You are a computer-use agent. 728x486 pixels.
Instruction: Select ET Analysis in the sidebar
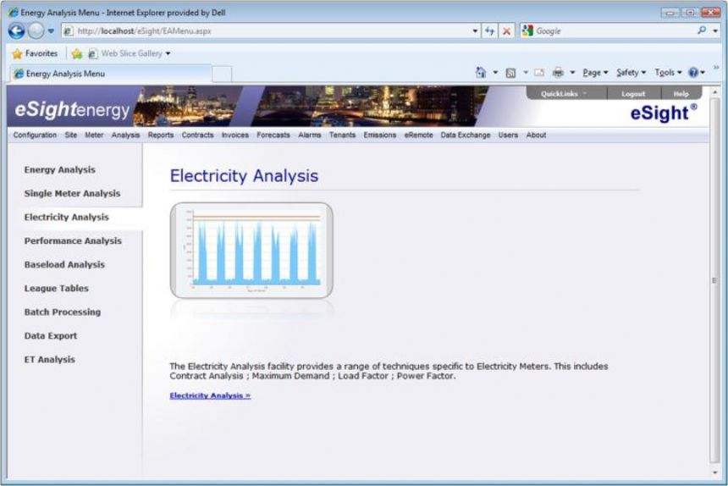click(49, 359)
